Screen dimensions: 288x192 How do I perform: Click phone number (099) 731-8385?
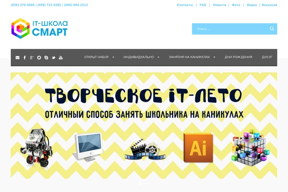pyautogui.click(x=49, y=5)
